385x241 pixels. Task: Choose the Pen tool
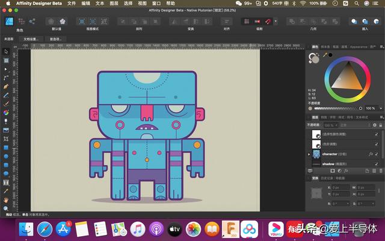click(6, 87)
